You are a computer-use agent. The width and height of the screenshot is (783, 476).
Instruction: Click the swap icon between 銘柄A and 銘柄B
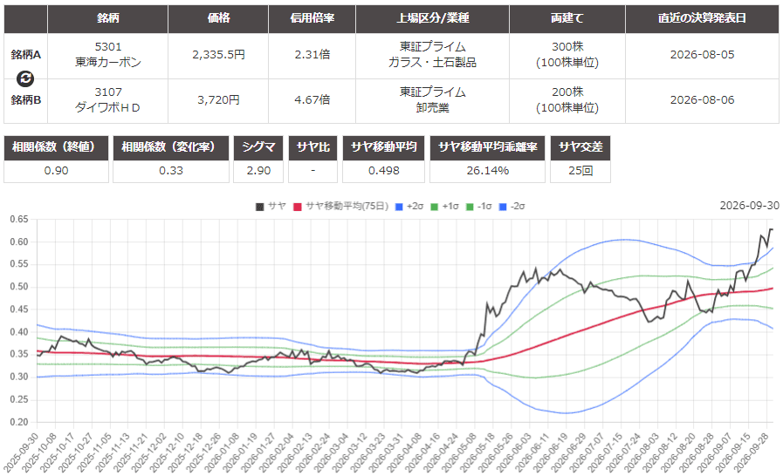25,78
